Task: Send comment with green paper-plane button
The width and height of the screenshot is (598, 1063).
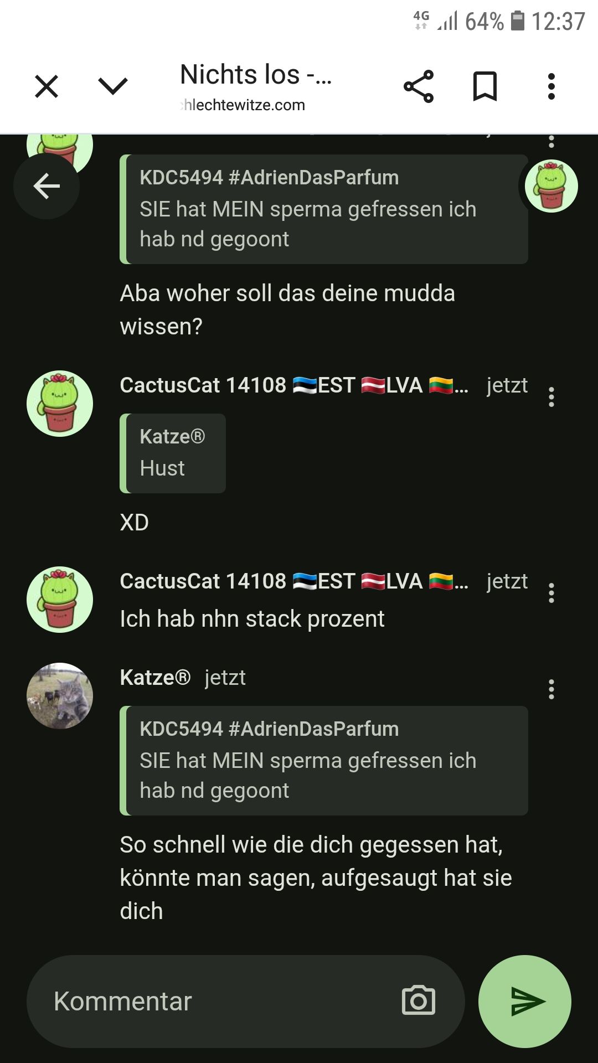Action: [525, 1001]
